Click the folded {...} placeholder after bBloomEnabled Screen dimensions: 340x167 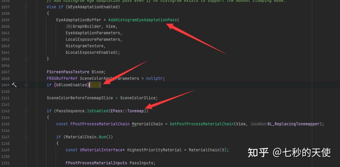pyautogui.click(x=96, y=85)
